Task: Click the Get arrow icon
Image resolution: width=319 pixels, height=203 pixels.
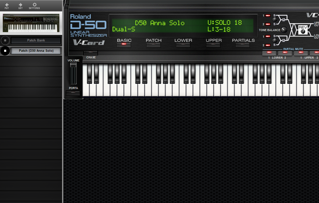Action: pyautogui.click(x=20, y=6)
